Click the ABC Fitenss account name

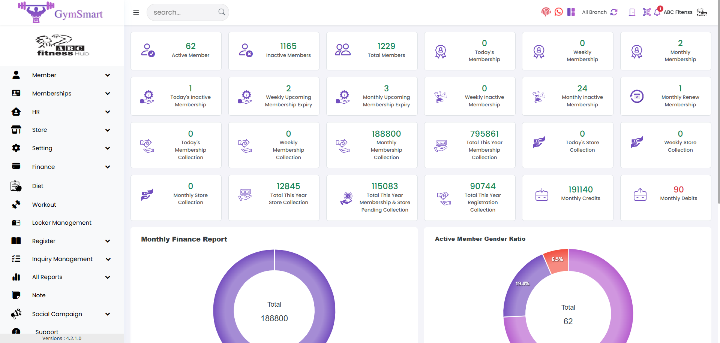(678, 12)
